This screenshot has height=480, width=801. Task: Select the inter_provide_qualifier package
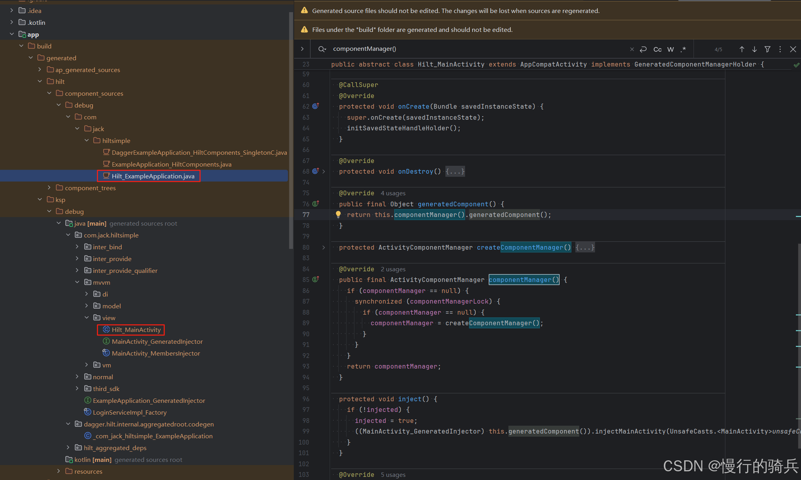click(121, 271)
